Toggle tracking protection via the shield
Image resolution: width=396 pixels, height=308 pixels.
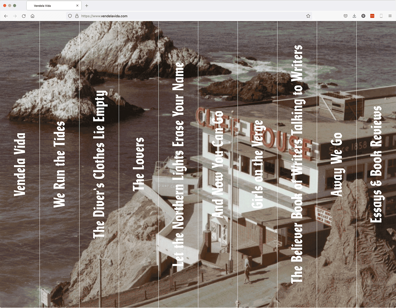[x=70, y=16]
